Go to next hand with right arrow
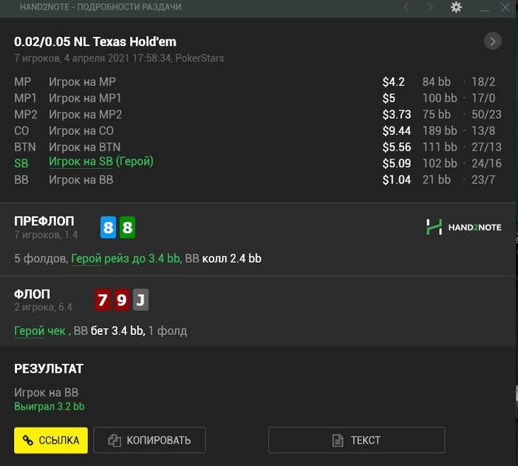 (430, 7)
